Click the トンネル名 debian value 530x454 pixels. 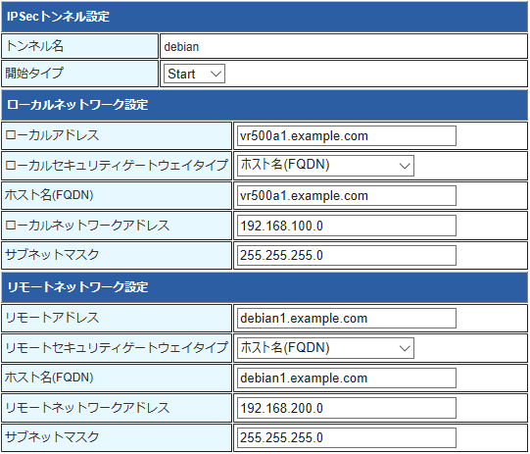(x=181, y=47)
